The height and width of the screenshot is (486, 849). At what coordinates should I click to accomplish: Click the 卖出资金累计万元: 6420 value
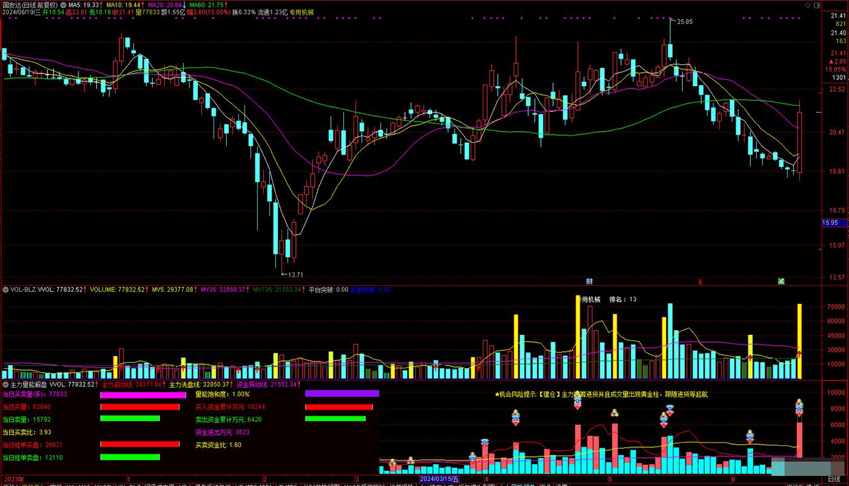point(229,419)
